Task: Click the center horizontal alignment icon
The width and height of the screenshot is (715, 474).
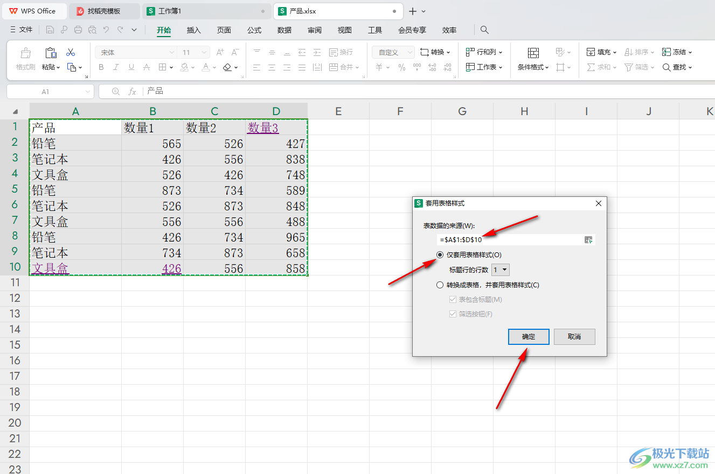Action: 272,67
